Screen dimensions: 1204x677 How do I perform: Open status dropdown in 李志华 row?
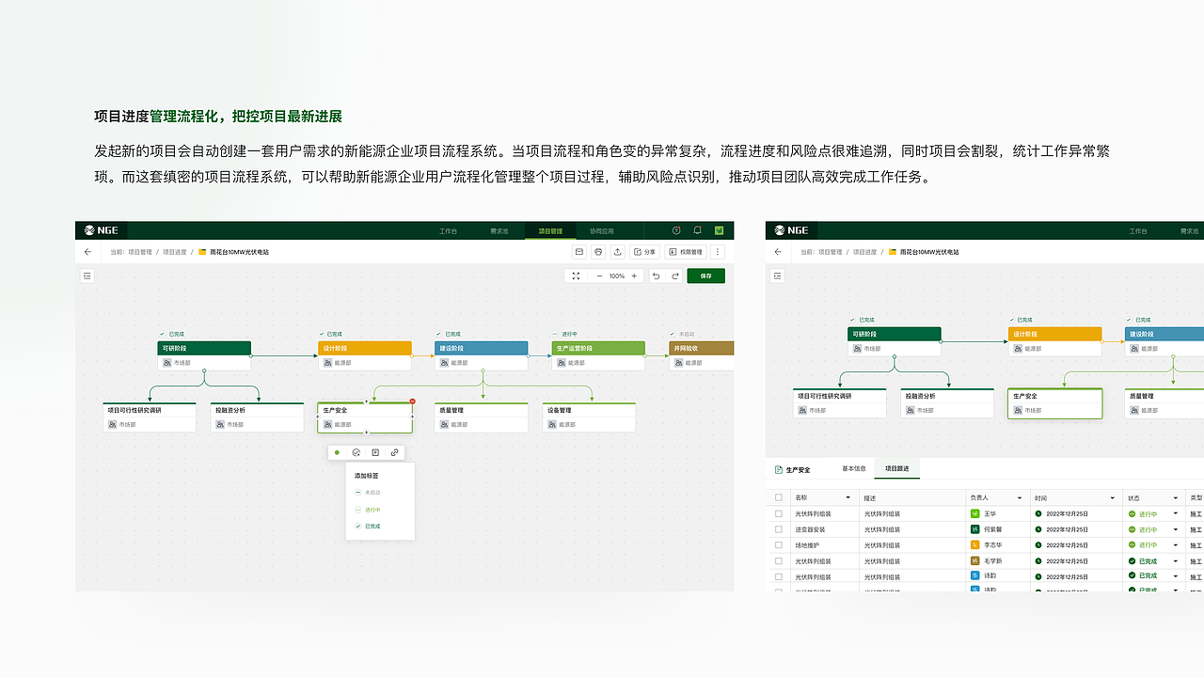1176,544
